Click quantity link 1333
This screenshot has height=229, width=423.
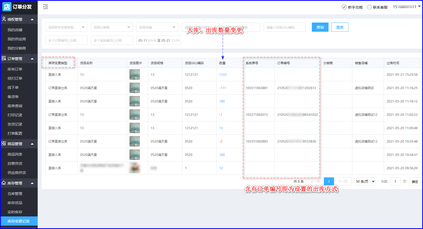(223, 75)
